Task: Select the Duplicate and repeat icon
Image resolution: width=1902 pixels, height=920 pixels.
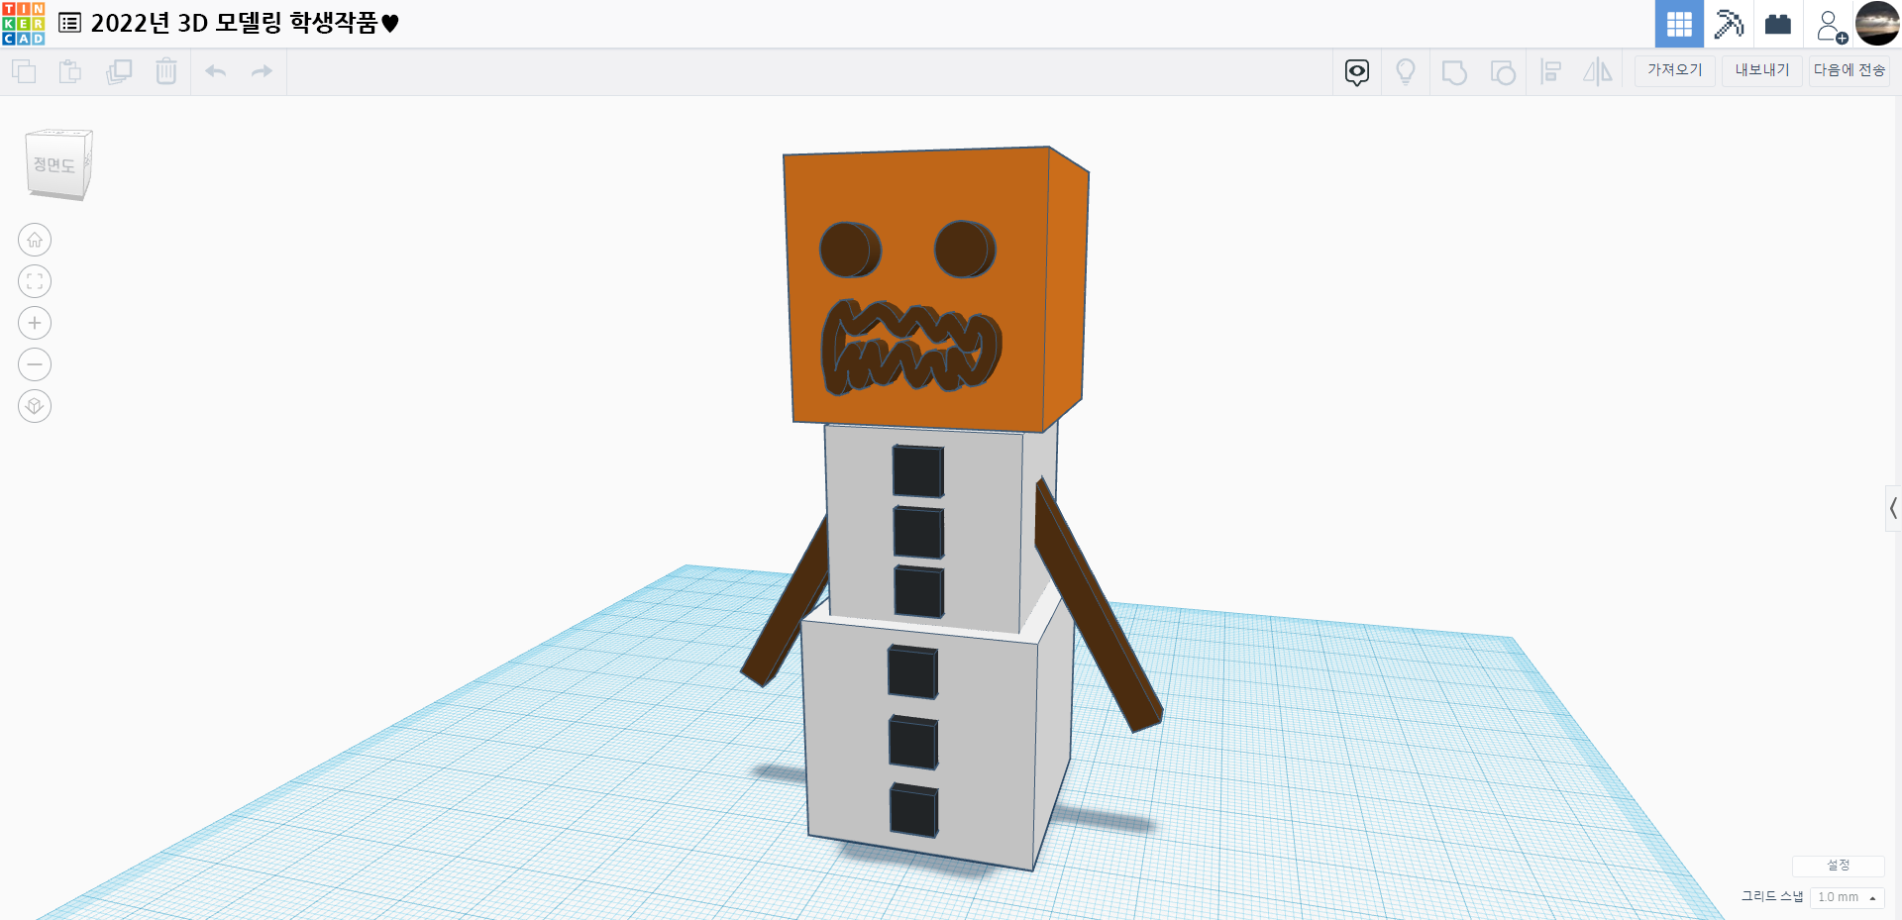Action: [119, 71]
